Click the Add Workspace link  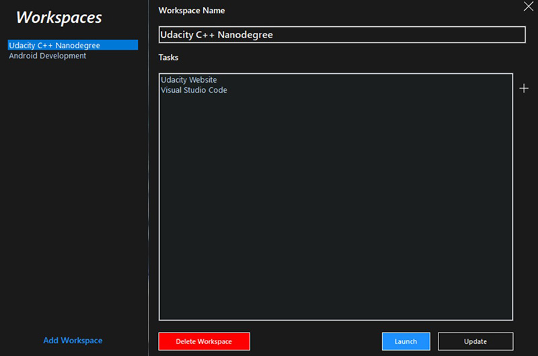tap(73, 341)
